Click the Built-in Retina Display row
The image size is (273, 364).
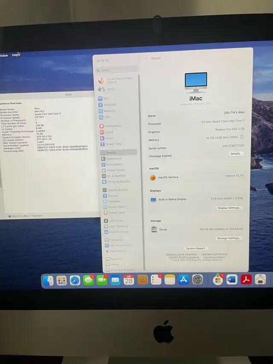coord(197,199)
